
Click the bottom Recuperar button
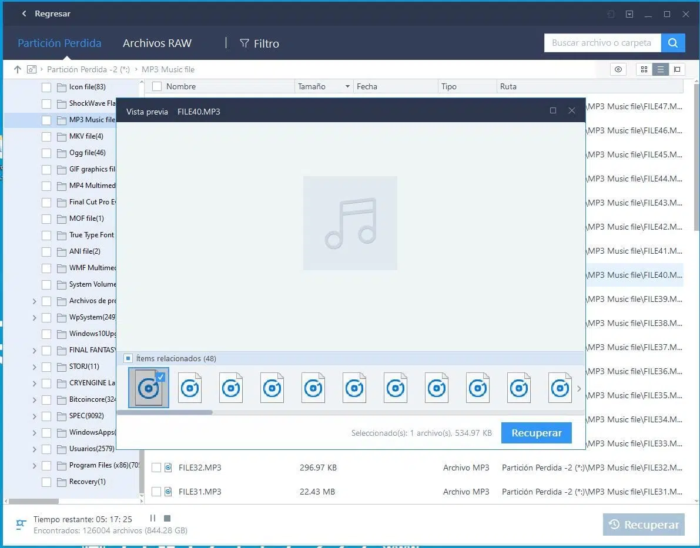pos(644,525)
